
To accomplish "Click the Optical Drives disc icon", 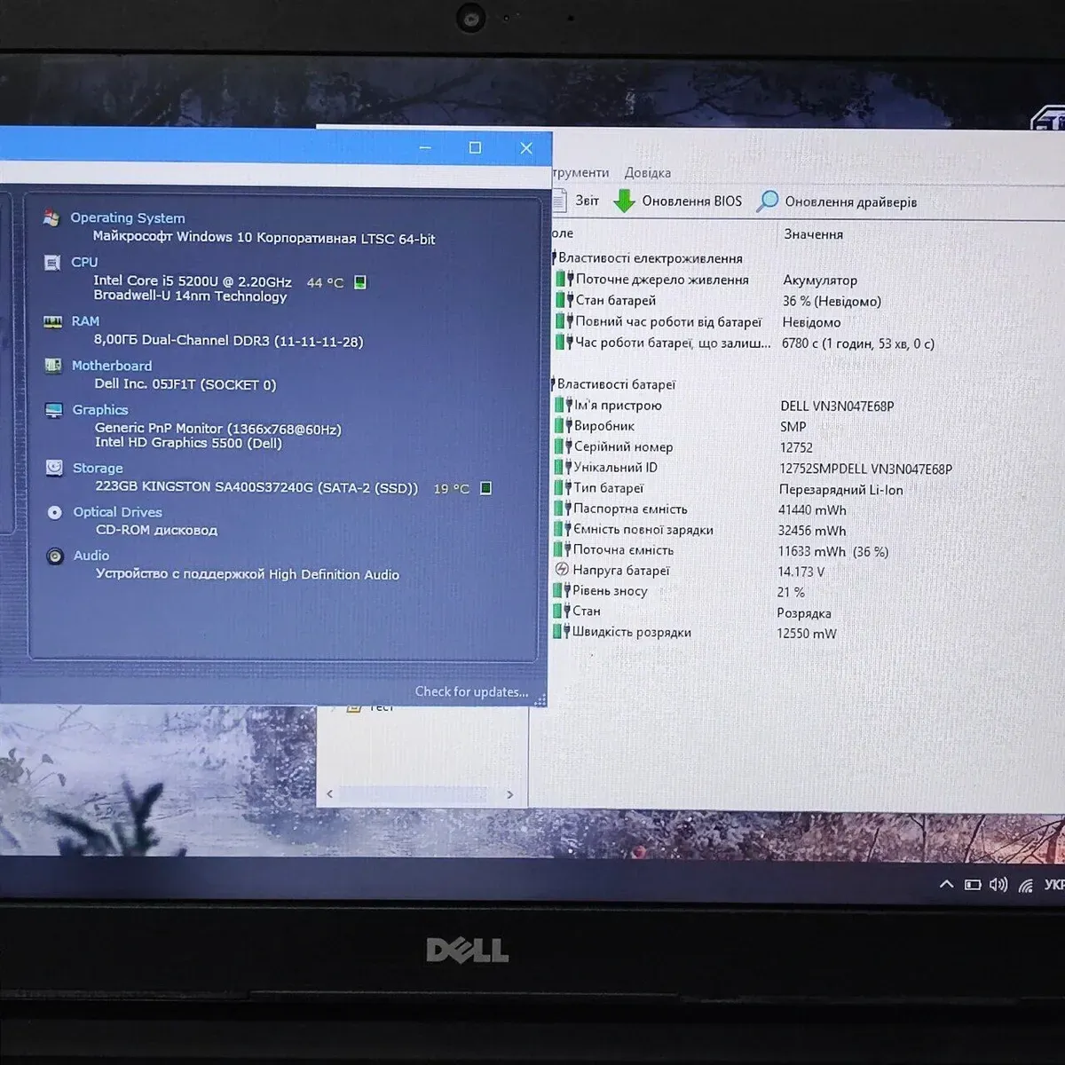I will click(55, 512).
